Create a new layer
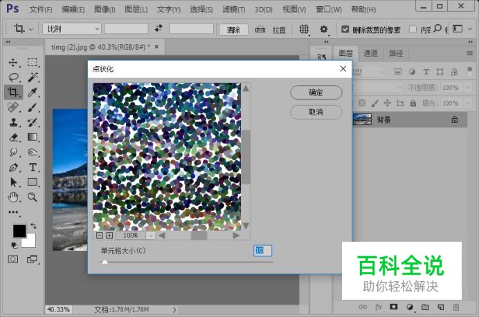 (440, 307)
